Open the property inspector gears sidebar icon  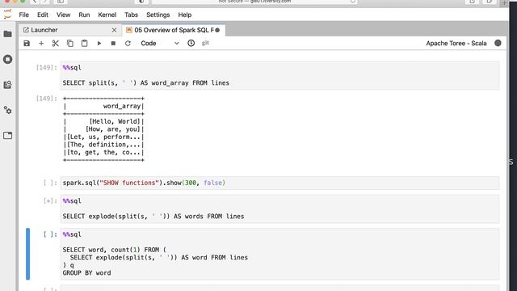click(7, 110)
